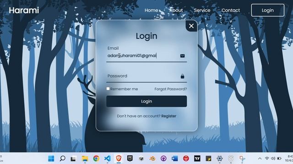Open Settings gear on the taskbar
This screenshot has width=293, height=164.
click(x=220, y=159)
